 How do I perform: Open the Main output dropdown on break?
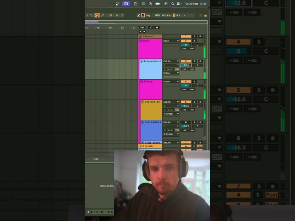pyautogui.click(x=171, y=41)
